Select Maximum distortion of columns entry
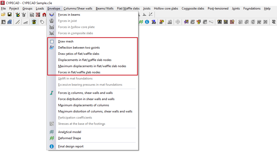This screenshot has height=159, width=277. tap(93, 111)
